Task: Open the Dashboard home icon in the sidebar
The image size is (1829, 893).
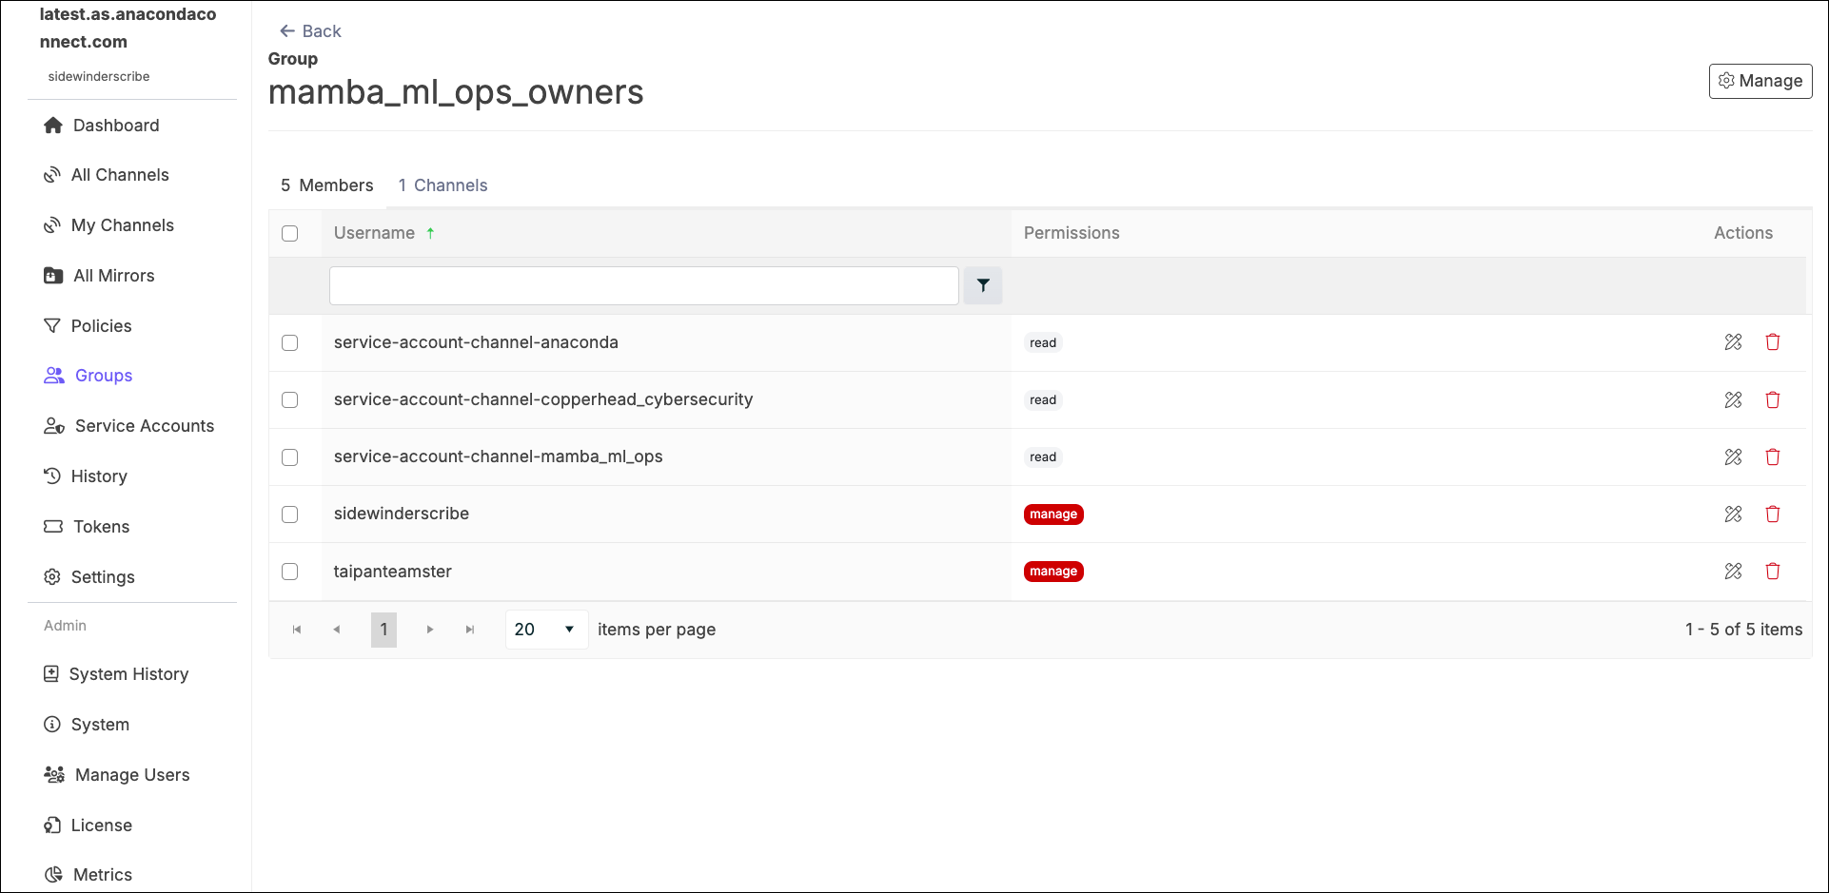Action: click(53, 126)
